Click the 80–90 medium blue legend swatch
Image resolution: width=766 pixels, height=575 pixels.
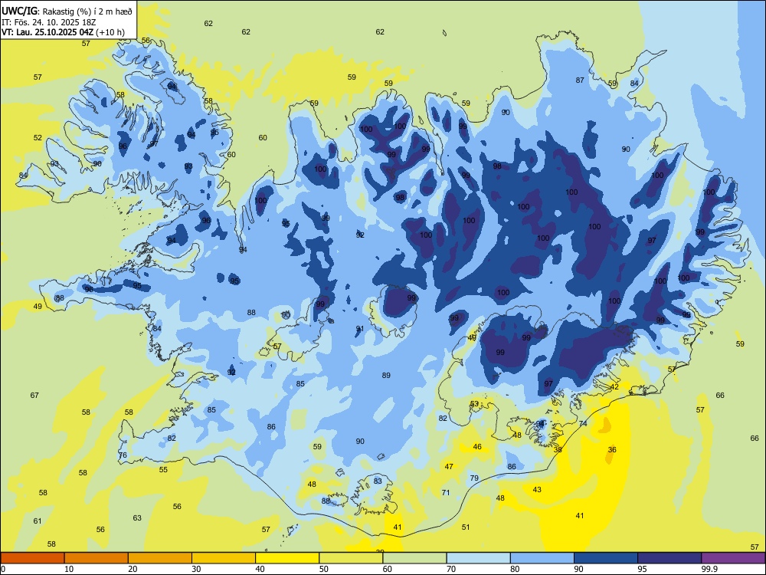coord(542,558)
